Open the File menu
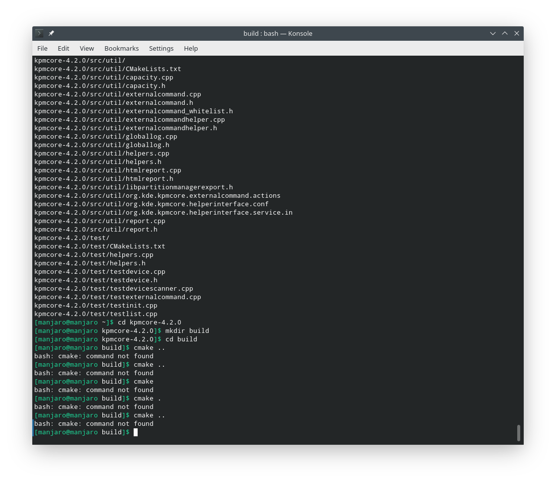 click(x=42, y=48)
